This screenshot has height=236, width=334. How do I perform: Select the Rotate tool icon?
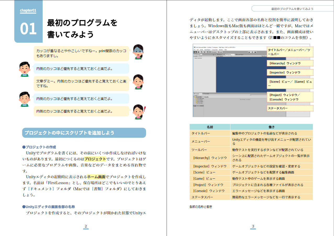coord(202,52)
